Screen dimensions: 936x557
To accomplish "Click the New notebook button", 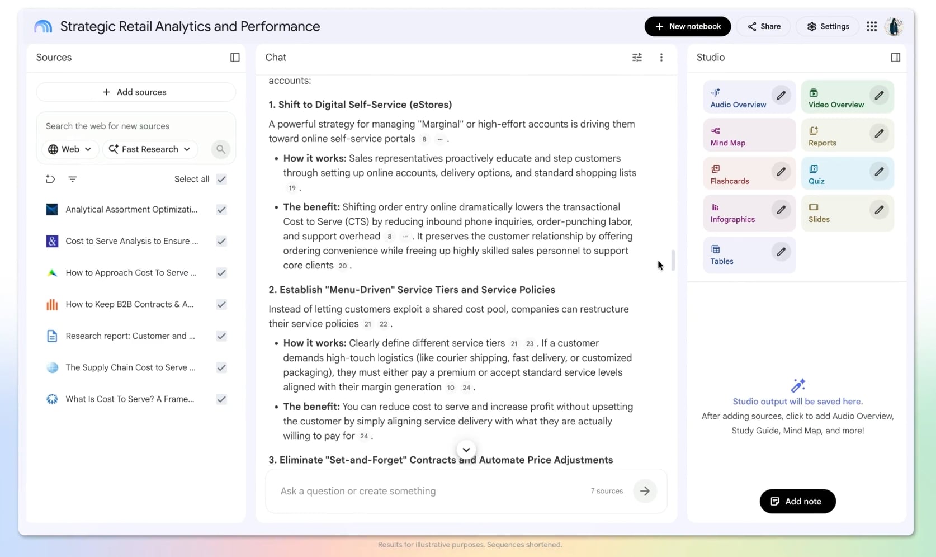I will (x=687, y=26).
